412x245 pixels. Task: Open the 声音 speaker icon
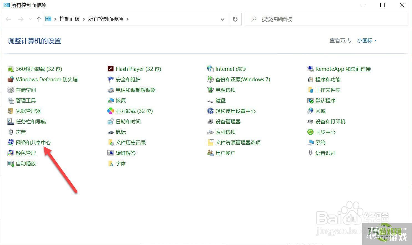point(11,132)
